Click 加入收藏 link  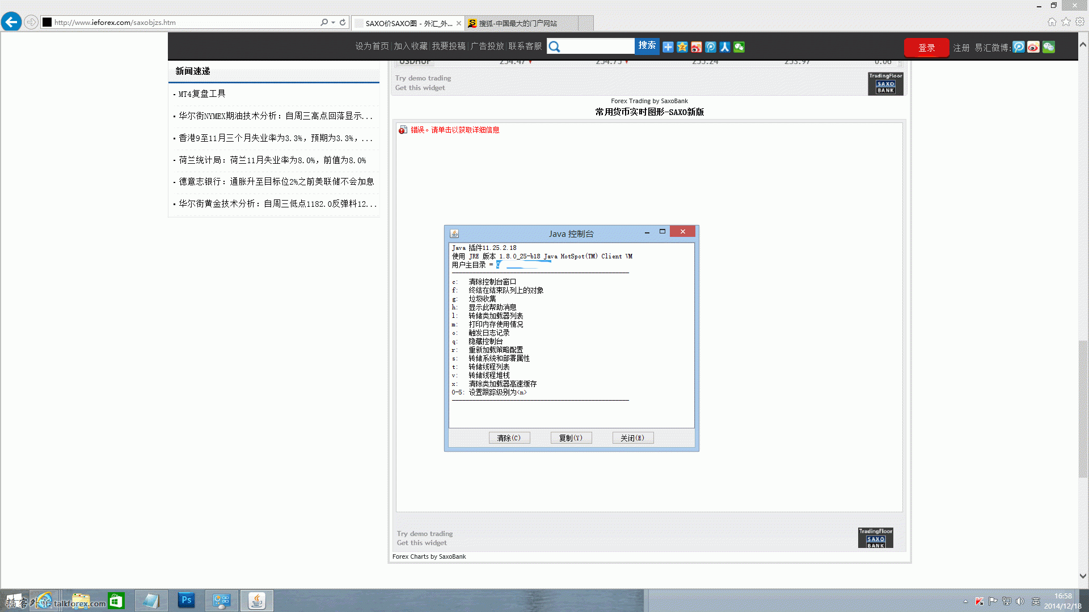411,46
